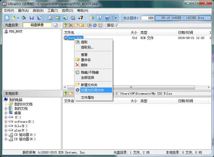Click the Add files toolbar icon
Viewport: 214px width, 157px height.
click(92, 18)
